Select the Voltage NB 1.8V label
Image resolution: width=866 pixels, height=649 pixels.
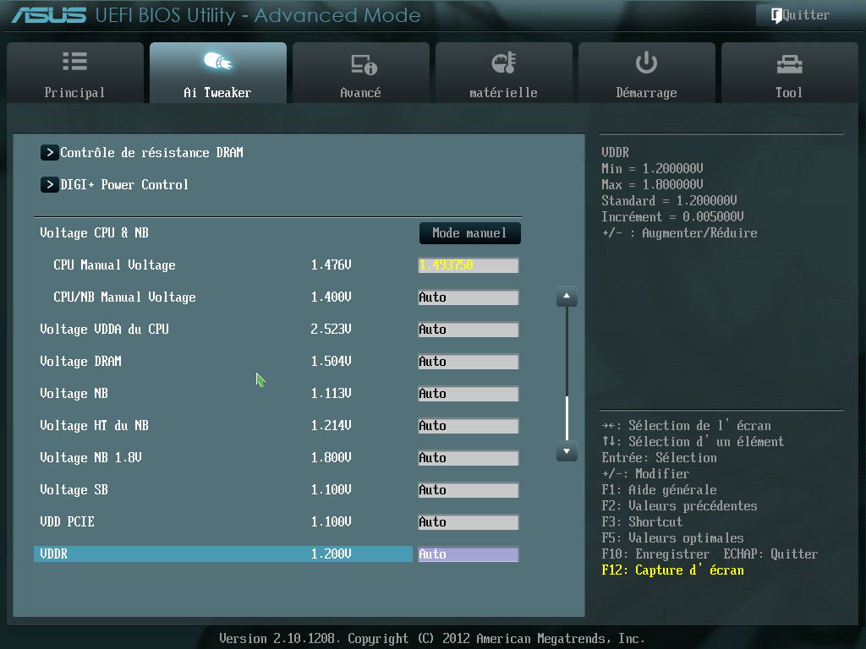click(91, 457)
